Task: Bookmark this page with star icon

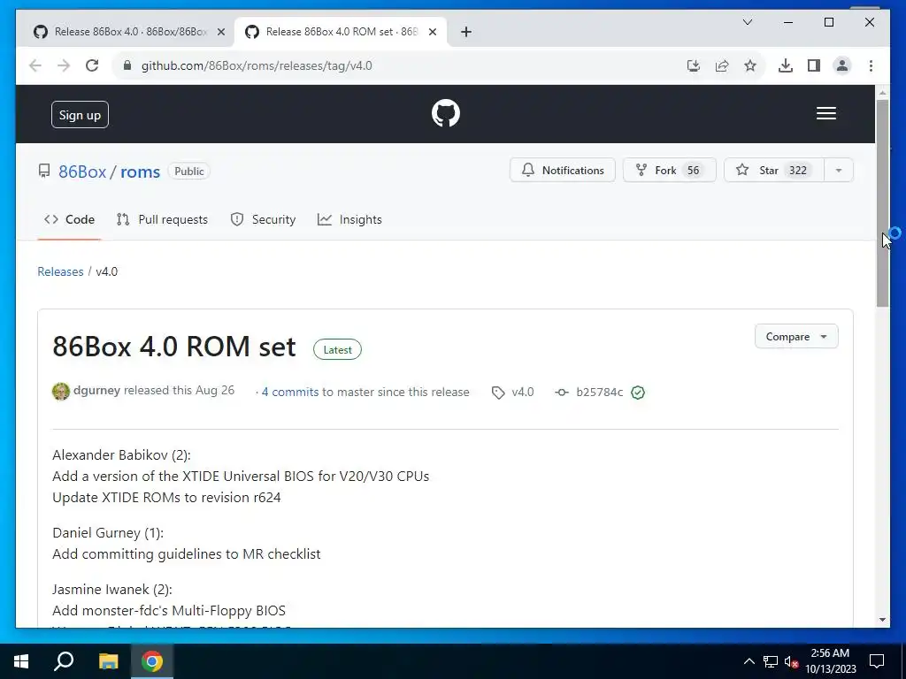Action: (x=750, y=65)
